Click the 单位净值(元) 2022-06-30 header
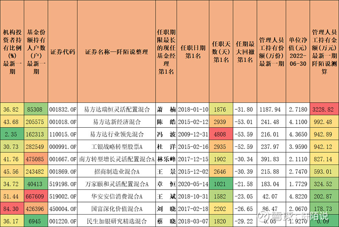Viewport: 339px width, 227px height. click(298, 52)
